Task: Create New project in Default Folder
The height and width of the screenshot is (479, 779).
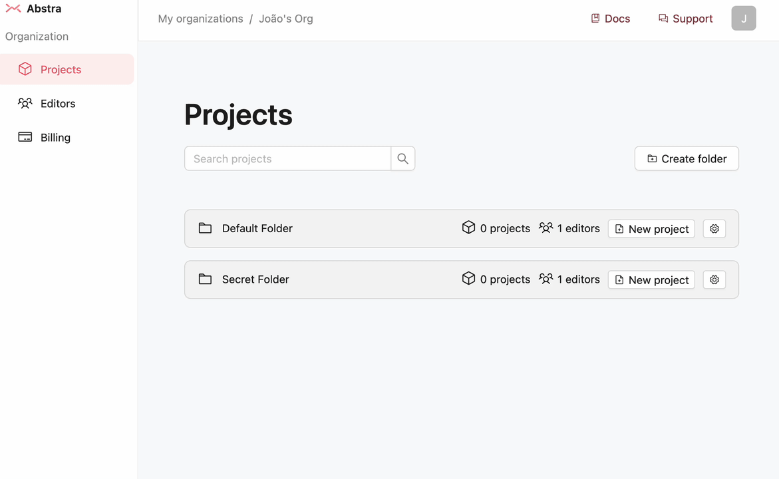Action: tap(651, 228)
